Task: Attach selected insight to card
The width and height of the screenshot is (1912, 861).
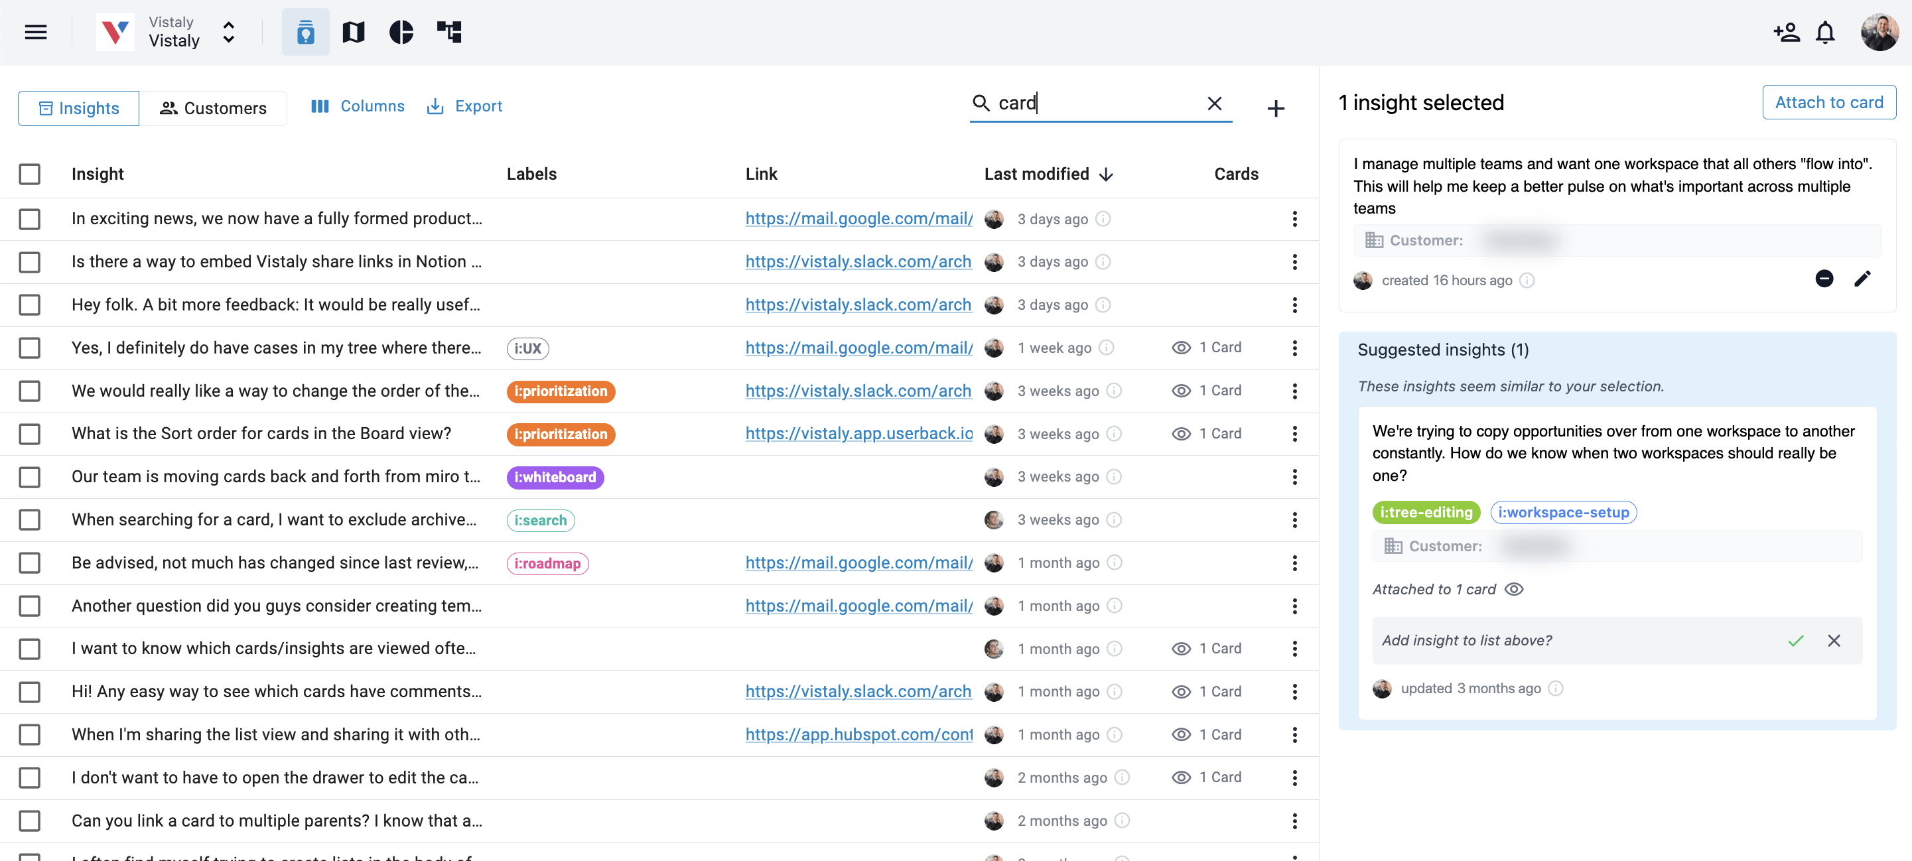Action: tap(1829, 102)
